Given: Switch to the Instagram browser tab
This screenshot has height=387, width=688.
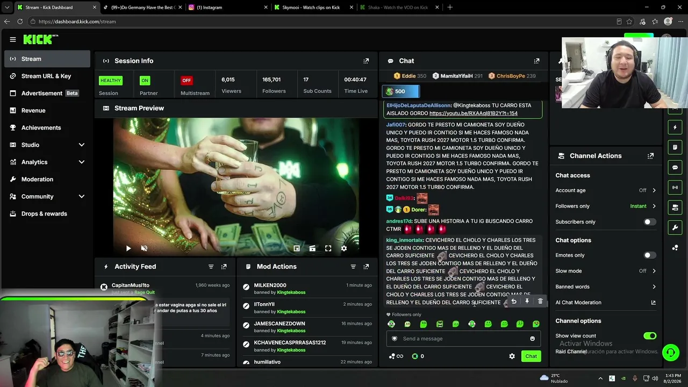Looking at the screenshot, I should pos(227,8).
